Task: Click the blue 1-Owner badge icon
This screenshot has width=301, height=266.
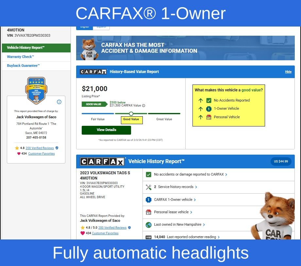Action: (148, 199)
